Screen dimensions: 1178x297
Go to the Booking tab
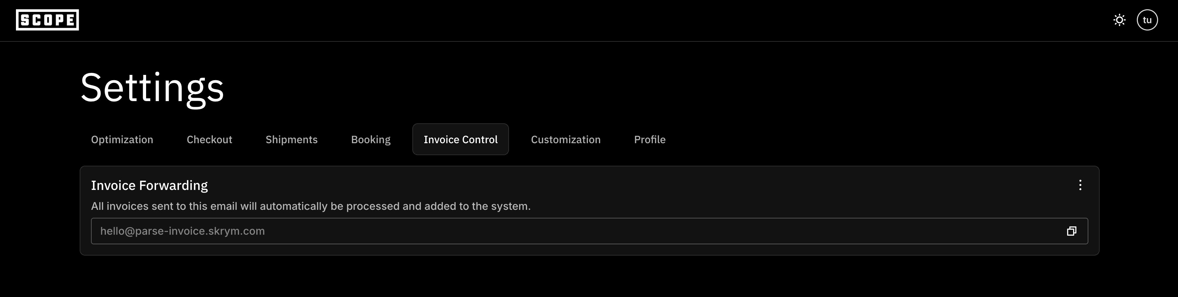[x=371, y=139]
